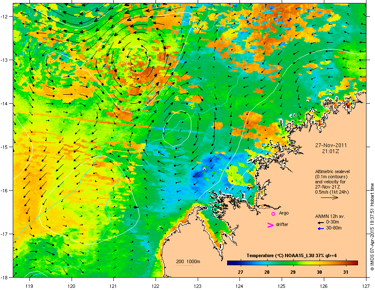The height and width of the screenshot is (290, 375).
Task: Click the drifter legend label
Action: 282,224
